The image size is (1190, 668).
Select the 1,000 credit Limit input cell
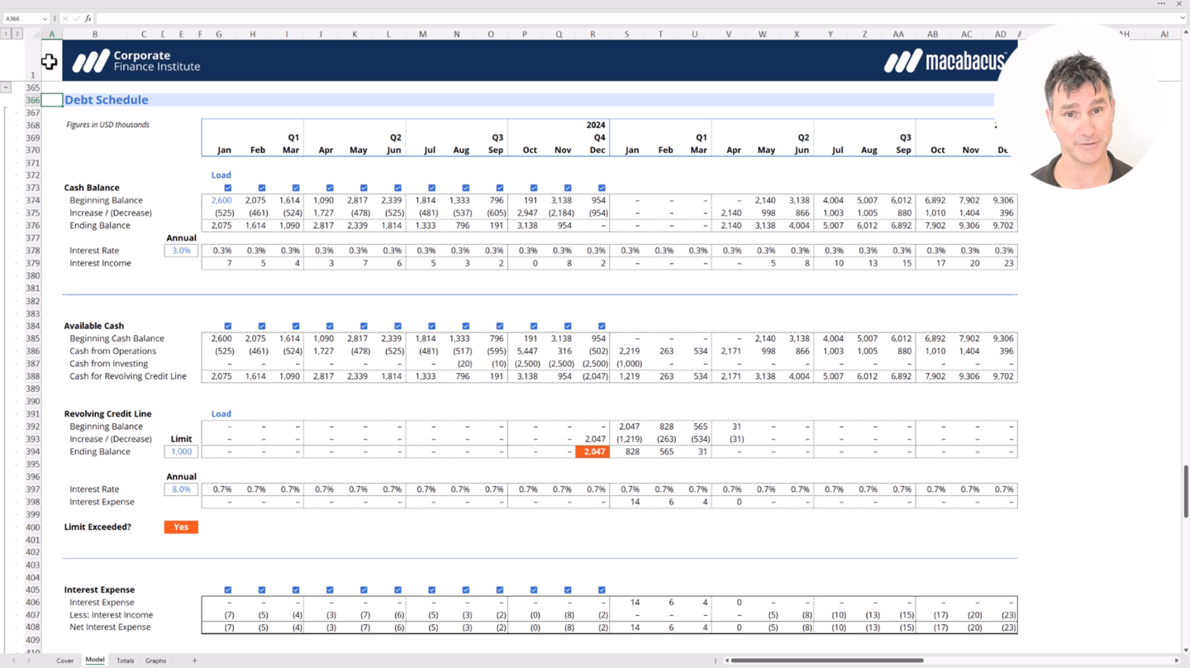(x=181, y=451)
